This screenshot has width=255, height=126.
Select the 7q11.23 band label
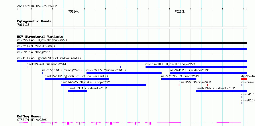pos(23,25)
